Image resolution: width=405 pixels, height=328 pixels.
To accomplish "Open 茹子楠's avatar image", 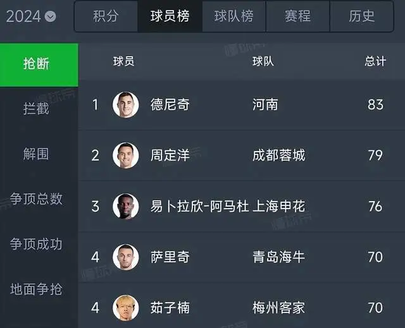I will (x=125, y=308).
